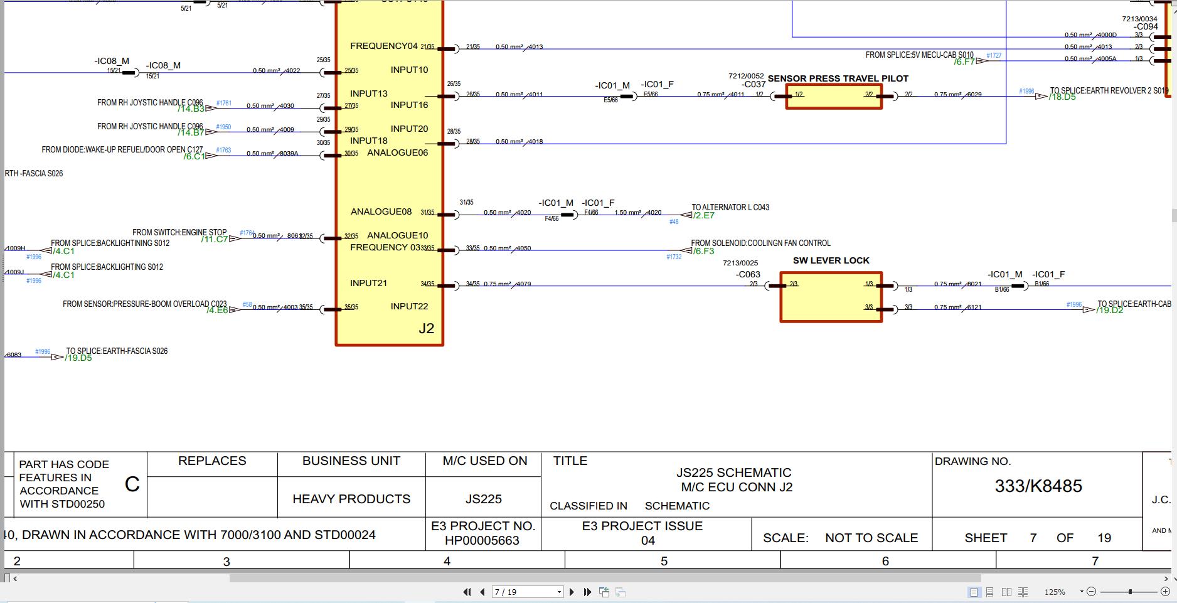Follow the /6.F3 cooling fan reference
Screen dimensions: 1177x603
click(x=703, y=251)
